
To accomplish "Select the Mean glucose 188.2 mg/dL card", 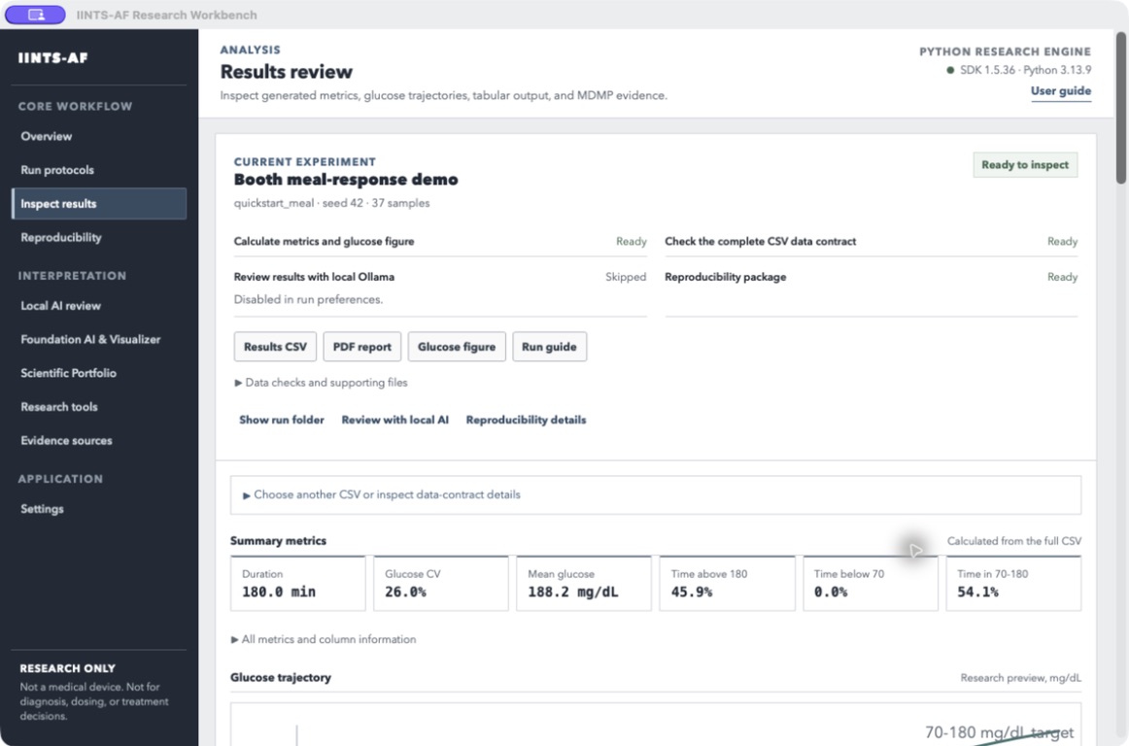I will point(584,583).
